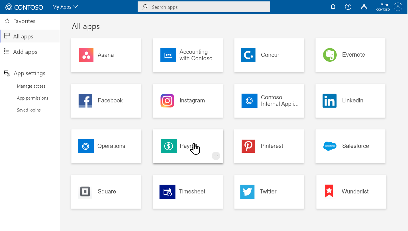Click the Contoso logo in header
408x231 pixels.
click(25, 7)
